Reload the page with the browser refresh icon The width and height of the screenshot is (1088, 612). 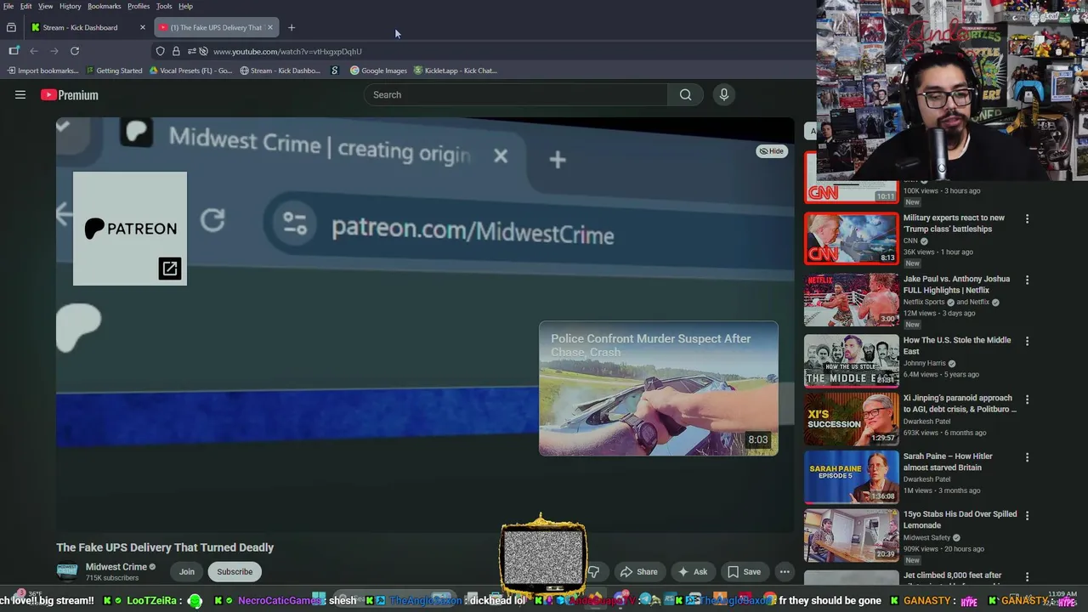click(x=75, y=51)
